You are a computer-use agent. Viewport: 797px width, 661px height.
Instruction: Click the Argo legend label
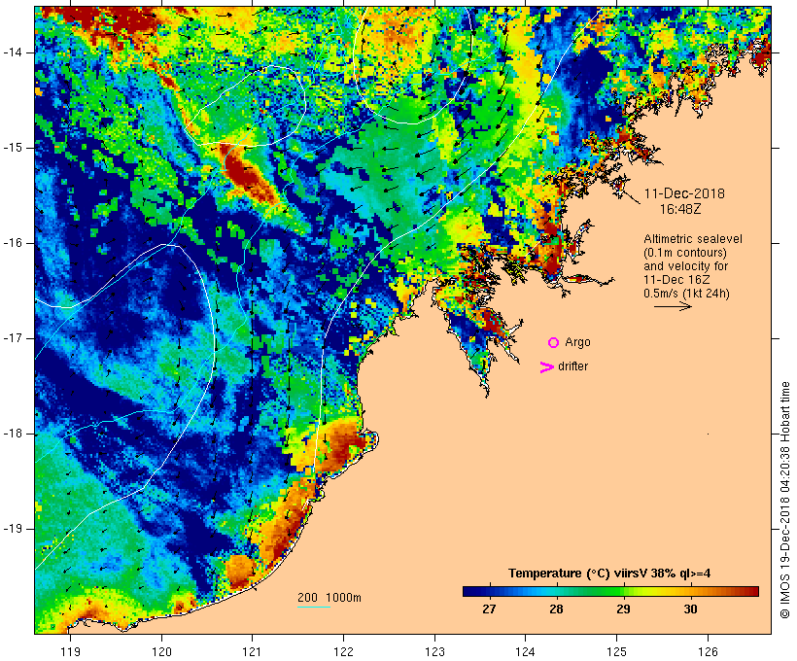point(578,342)
